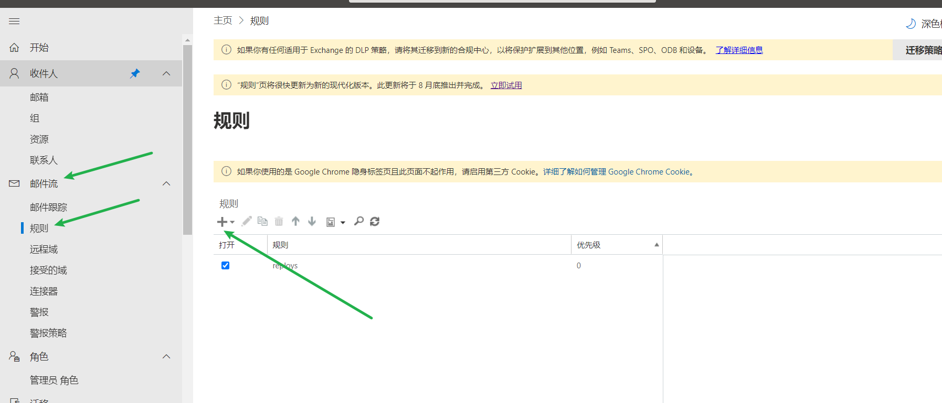The image size is (942, 403).
Task: Click the copy rule icon
Action: click(262, 221)
